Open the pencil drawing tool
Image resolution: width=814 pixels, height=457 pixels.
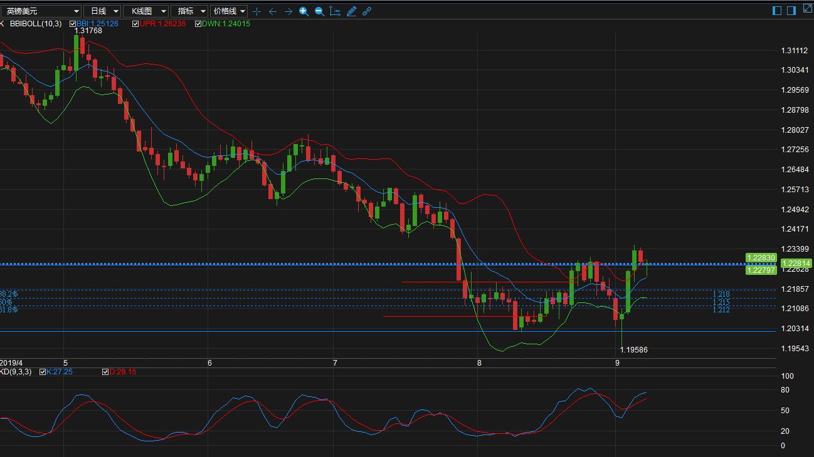click(351, 11)
